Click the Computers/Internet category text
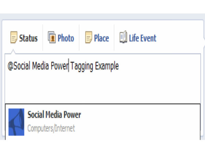The height and width of the screenshot is (153, 205). point(51,129)
